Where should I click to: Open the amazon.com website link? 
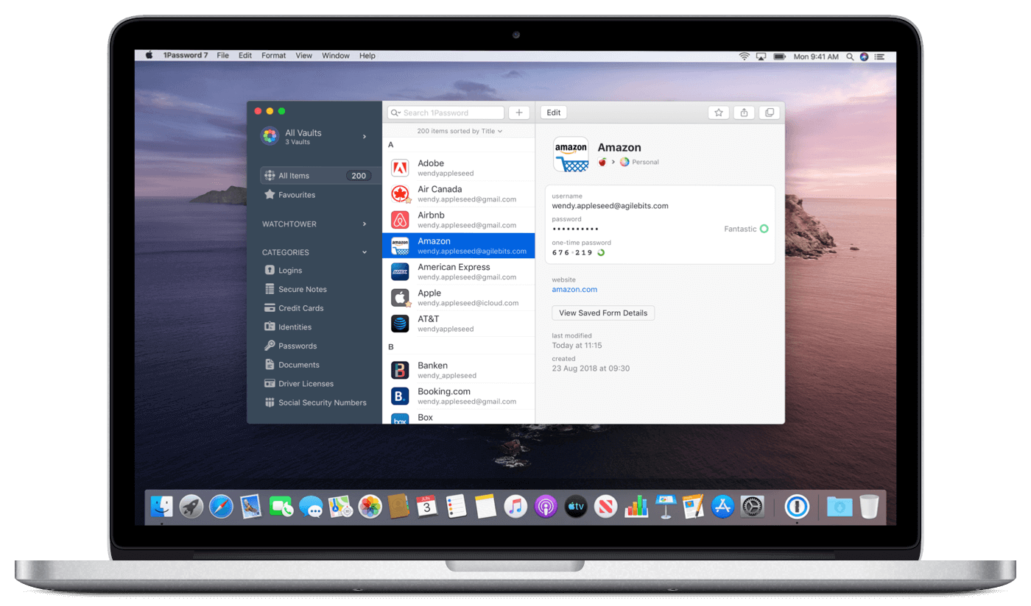click(x=574, y=289)
